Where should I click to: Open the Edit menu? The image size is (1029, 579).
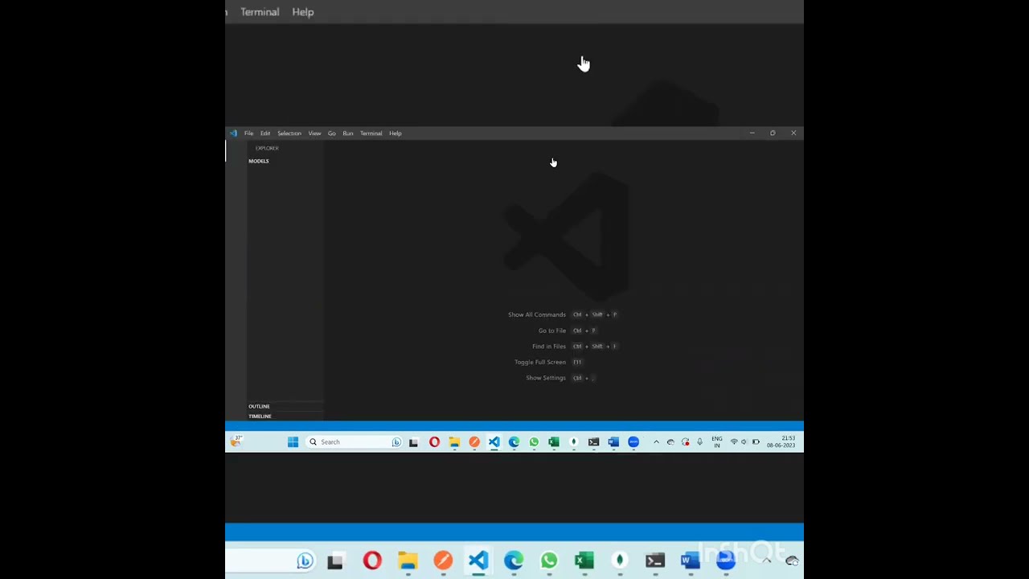click(x=265, y=133)
